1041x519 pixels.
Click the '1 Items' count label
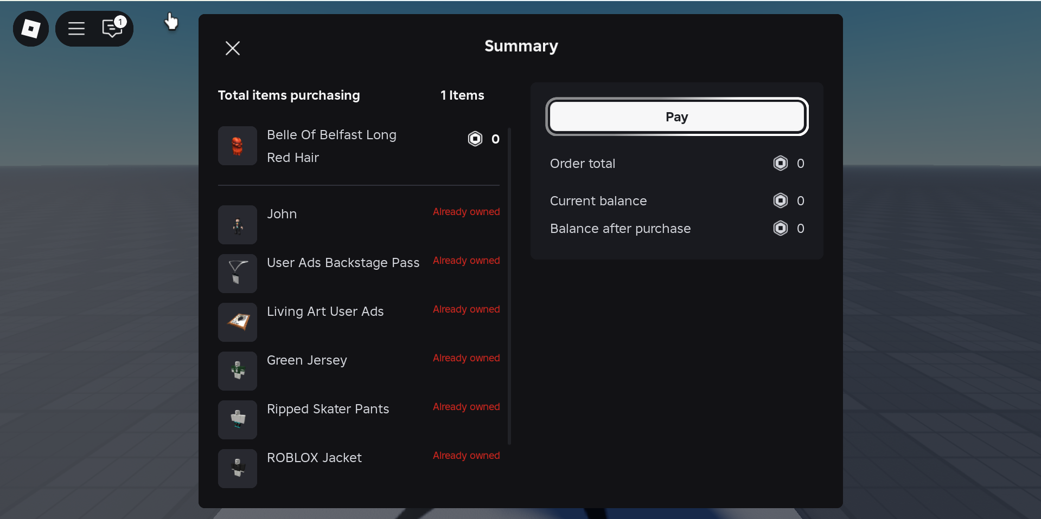point(462,95)
